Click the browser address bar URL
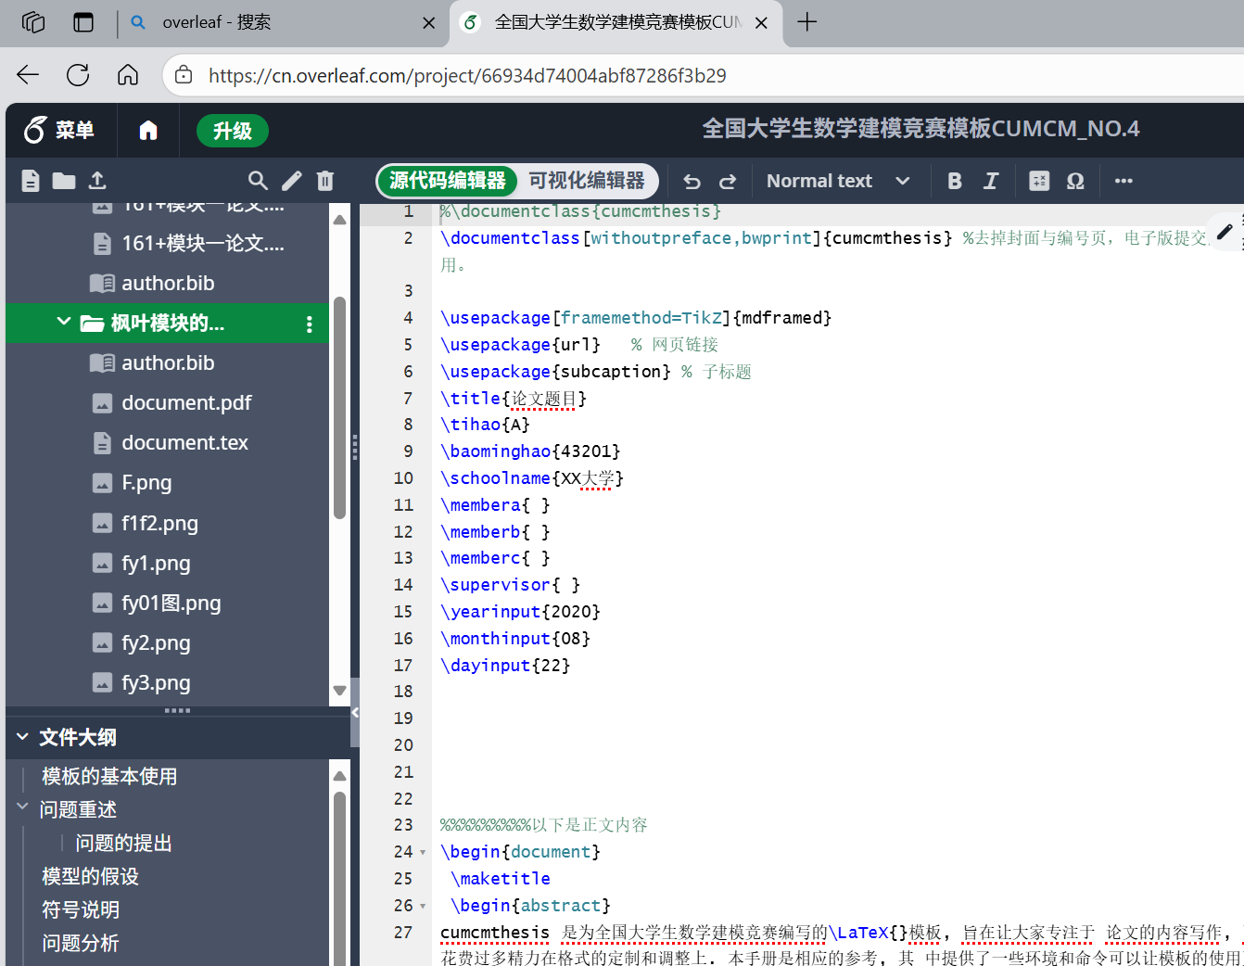This screenshot has height=966, width=1244. click(467, 76)
